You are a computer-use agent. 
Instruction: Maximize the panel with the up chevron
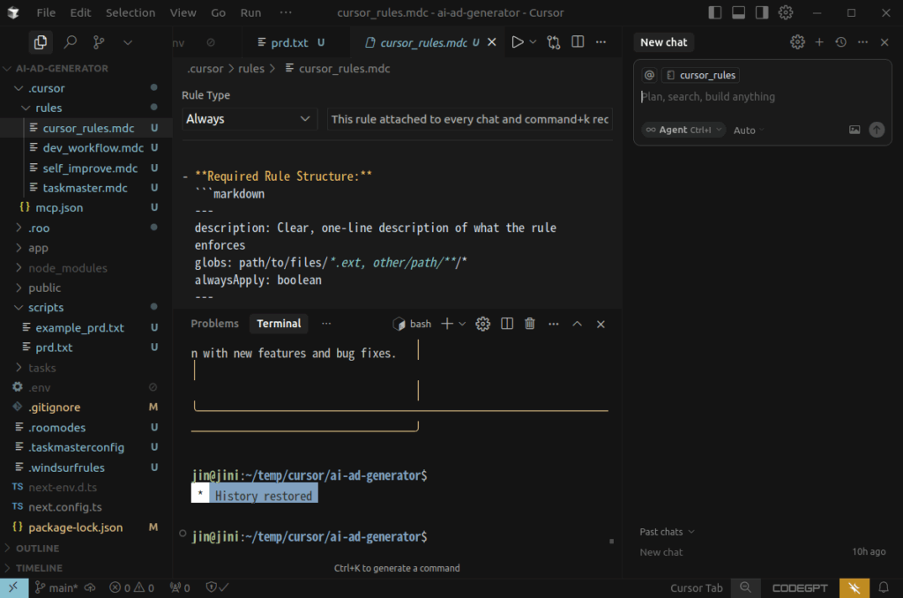coord(577,324)
